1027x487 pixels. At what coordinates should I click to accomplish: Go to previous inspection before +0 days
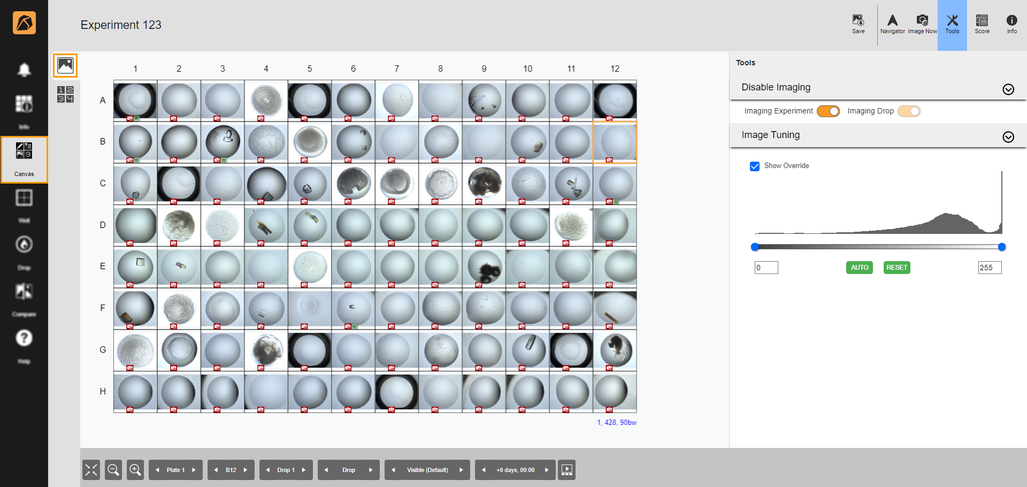tap(484, 470)
